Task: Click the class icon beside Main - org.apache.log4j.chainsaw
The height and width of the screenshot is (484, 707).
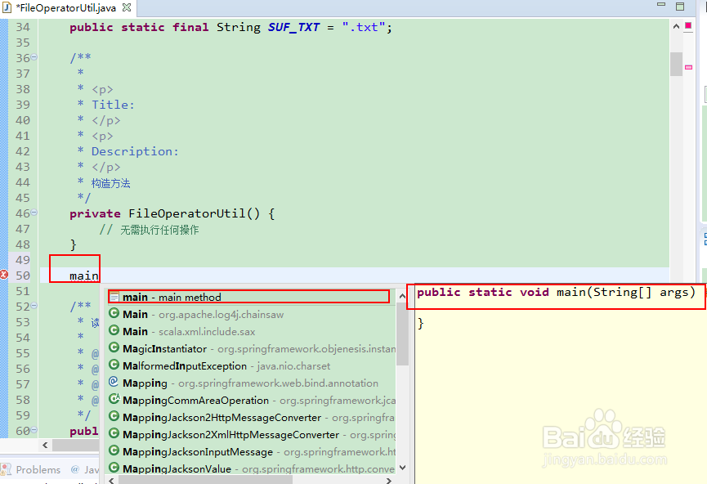Action: coord(114,313)
